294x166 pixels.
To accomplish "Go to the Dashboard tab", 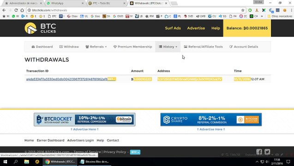I will (42, 47).
